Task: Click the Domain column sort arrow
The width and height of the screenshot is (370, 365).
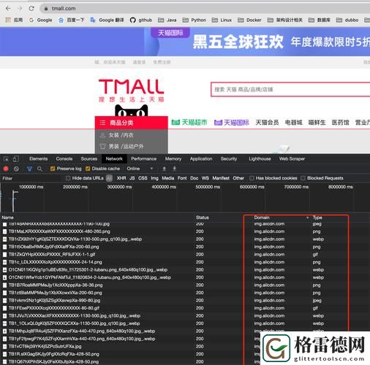Action: coord(308,218)
